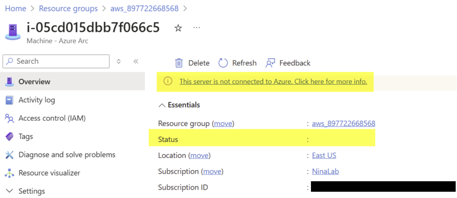Open the Tags menu item
The height and width of the screenshot is (198, 457).
click(x=26, y=137)
